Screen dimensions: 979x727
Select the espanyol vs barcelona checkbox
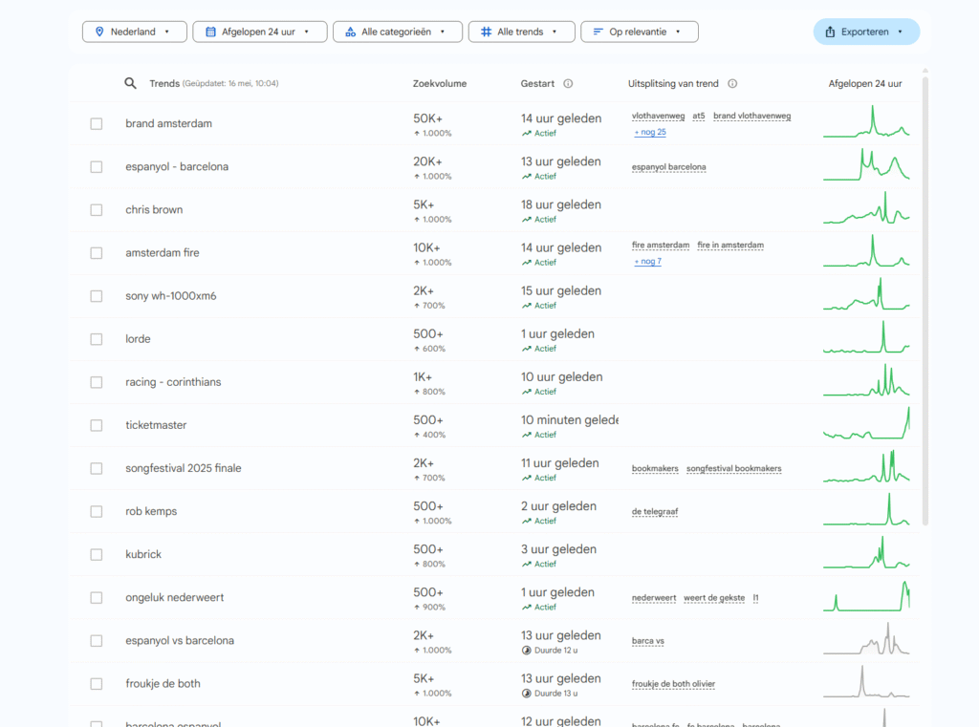[x=97, y=640]
